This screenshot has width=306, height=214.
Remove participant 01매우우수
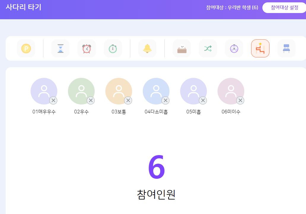[x=53, y=101]
